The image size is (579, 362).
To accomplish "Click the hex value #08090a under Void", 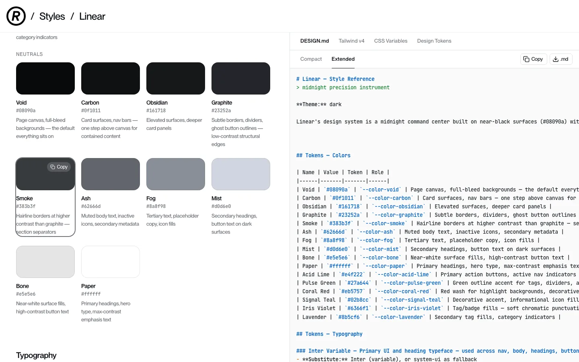I will coord(26,111).
